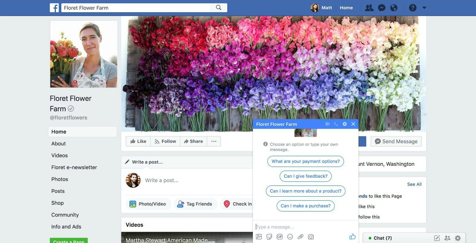476x243 pixels.
Task: Select 'What are your payment options?' reply
Action: point(306,161)
